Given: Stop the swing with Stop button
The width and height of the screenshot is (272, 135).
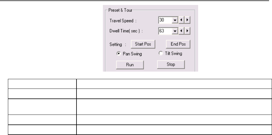Looking at the screenshot, I should point(171,65).
